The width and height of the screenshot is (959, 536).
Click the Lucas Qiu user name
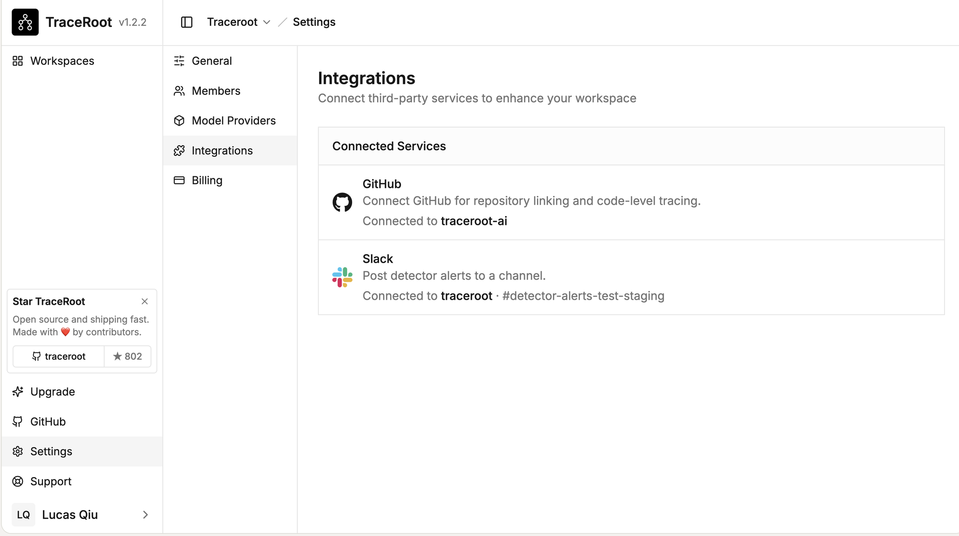(70, 515)
